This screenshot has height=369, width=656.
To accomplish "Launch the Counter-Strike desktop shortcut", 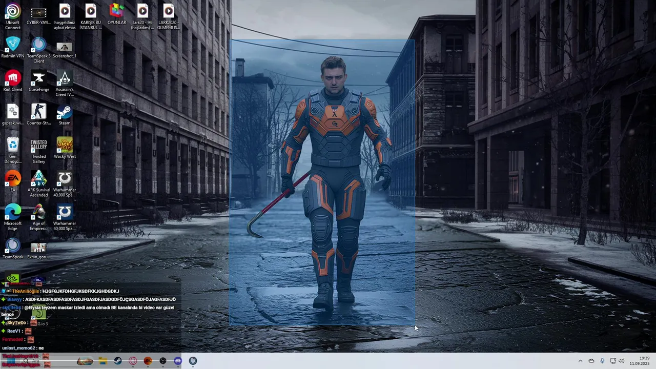I will pos(38,115).
